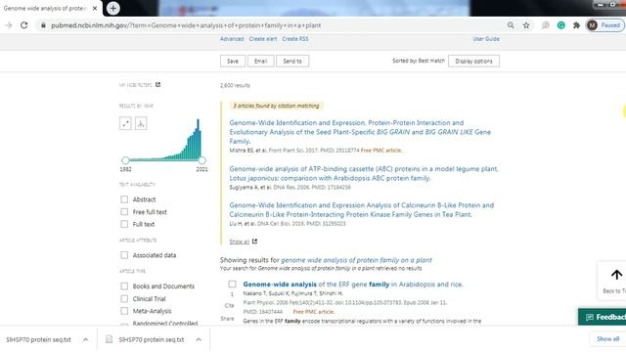This screenshot has height=352, width=626.
Task: Click Share for the first result
Action: 227,319
